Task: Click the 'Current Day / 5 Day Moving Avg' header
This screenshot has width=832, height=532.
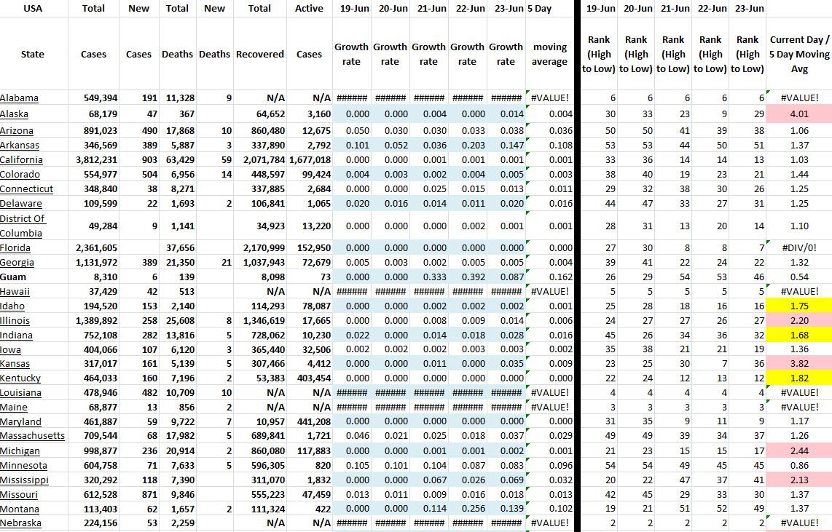Action: point(799,54)
